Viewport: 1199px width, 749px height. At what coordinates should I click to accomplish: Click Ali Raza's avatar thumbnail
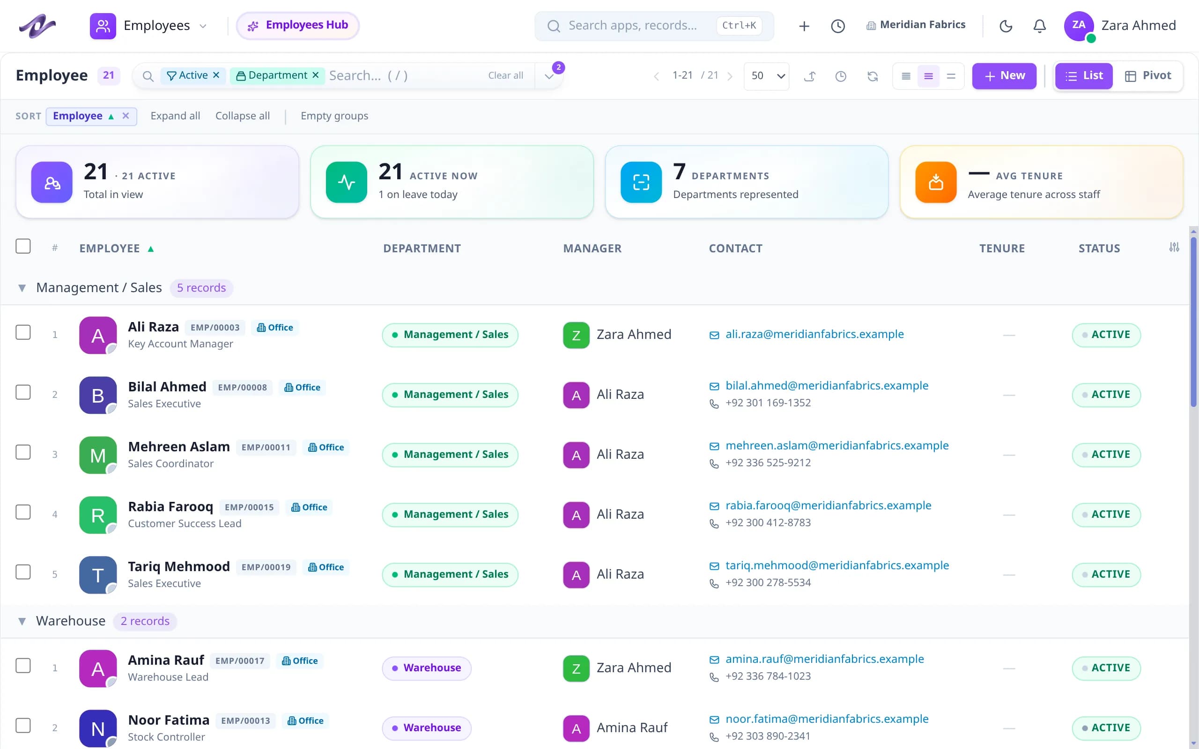(98, 335)
